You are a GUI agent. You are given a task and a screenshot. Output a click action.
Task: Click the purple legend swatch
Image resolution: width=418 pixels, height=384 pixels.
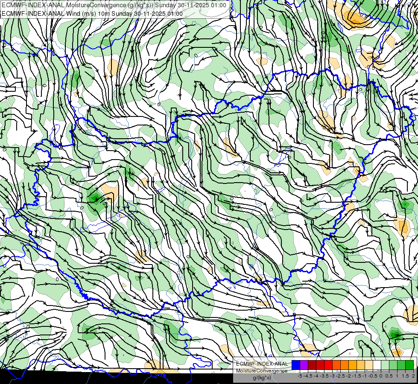(304, 365)
